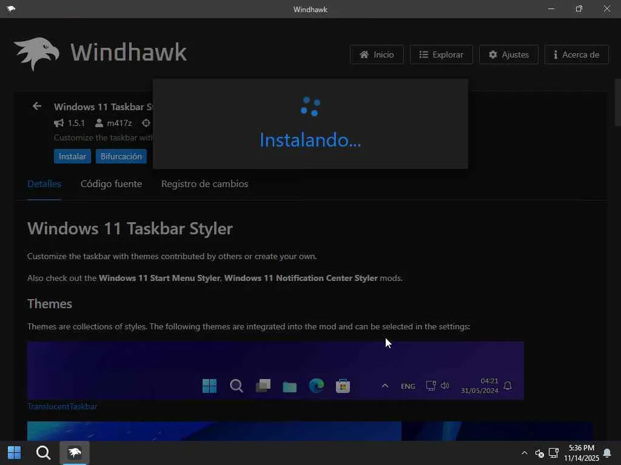Screen dimensions: 621x465
Task: Click the Themes section heading
Action: 50,304
